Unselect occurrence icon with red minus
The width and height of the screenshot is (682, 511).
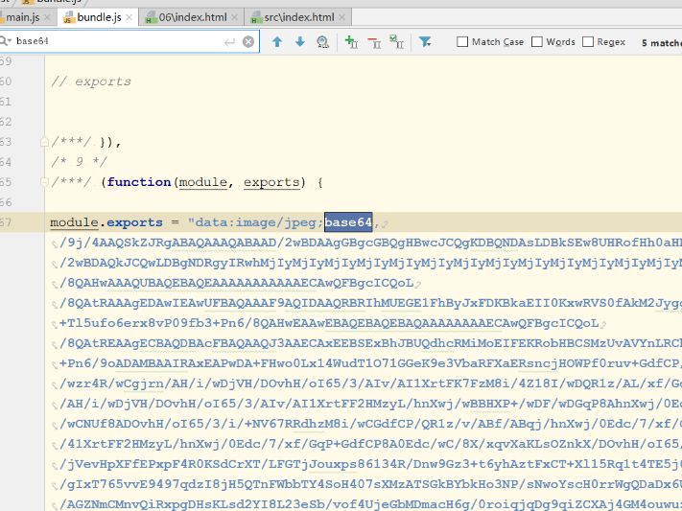(374, 42)
